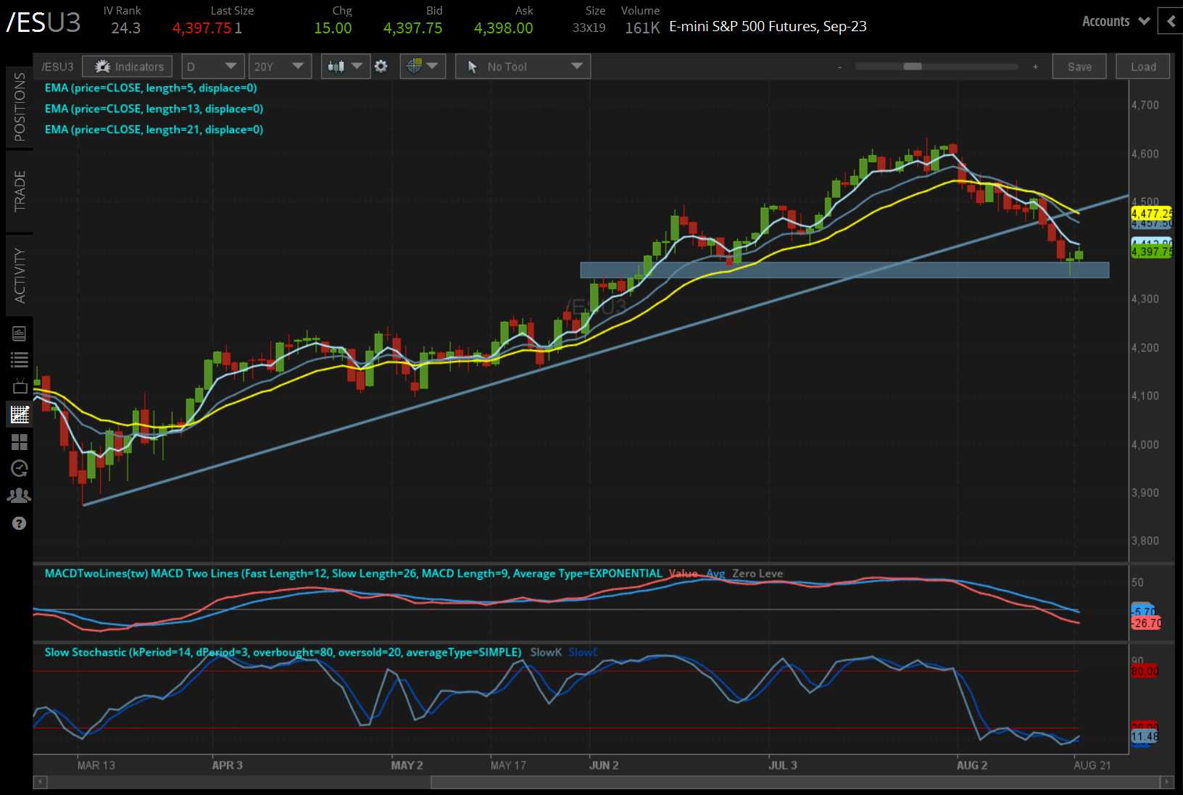Click the Load button
1183x795 pixels.
pyautogui.click(x=1142, y=66)
